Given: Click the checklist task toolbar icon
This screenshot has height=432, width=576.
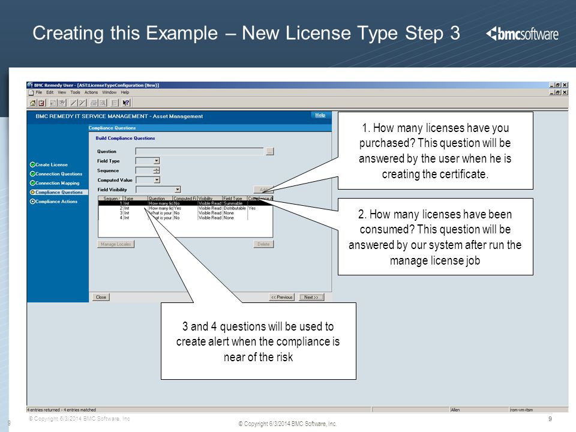Looking at the screenshot, I should (x=41, y=103).
